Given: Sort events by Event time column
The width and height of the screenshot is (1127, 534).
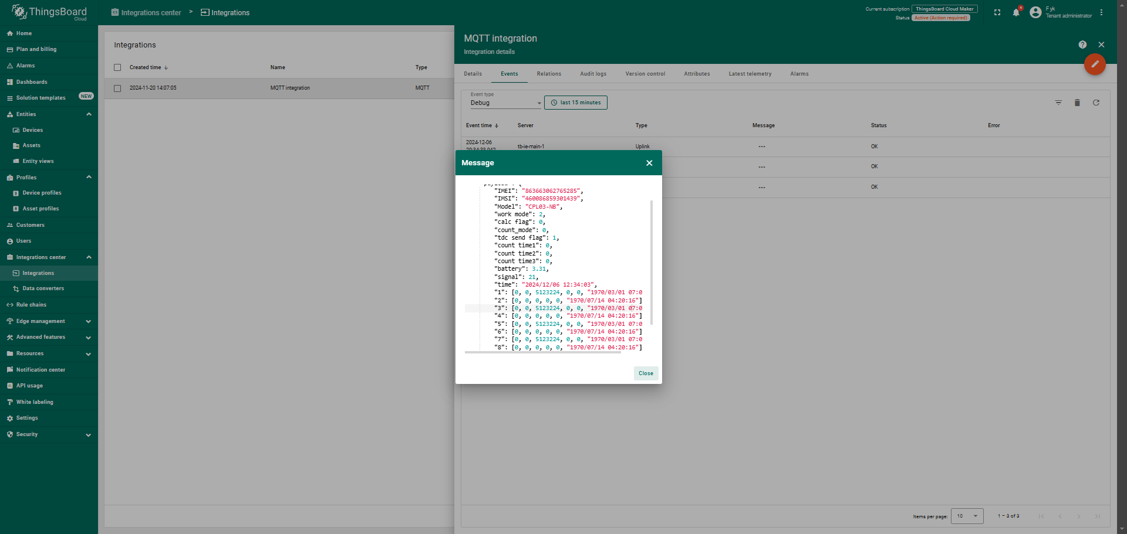Looking at the screenshot, I should [482, 125].
